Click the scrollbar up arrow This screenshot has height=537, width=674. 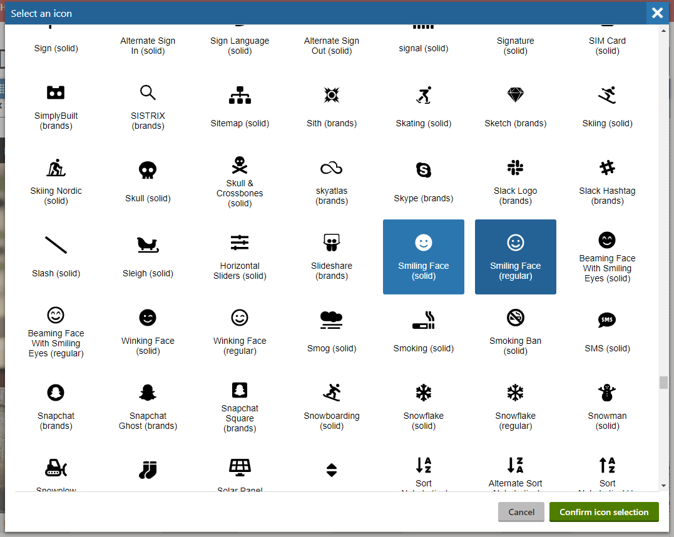click(x=663, y=31)
